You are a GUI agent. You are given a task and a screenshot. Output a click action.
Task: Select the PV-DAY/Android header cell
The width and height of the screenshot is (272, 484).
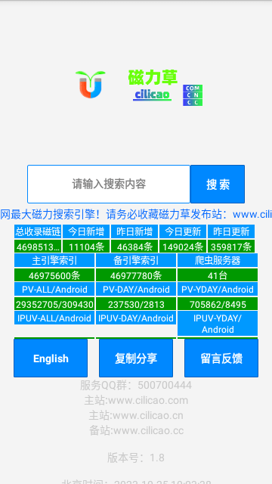pyautogui.click(x=136, y=289)
